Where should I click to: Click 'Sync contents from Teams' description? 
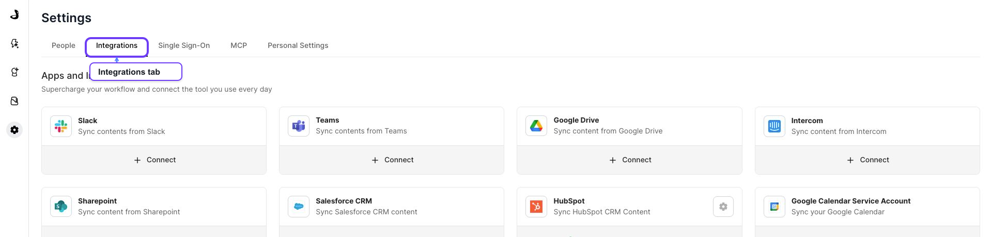(x=361, y=131)
